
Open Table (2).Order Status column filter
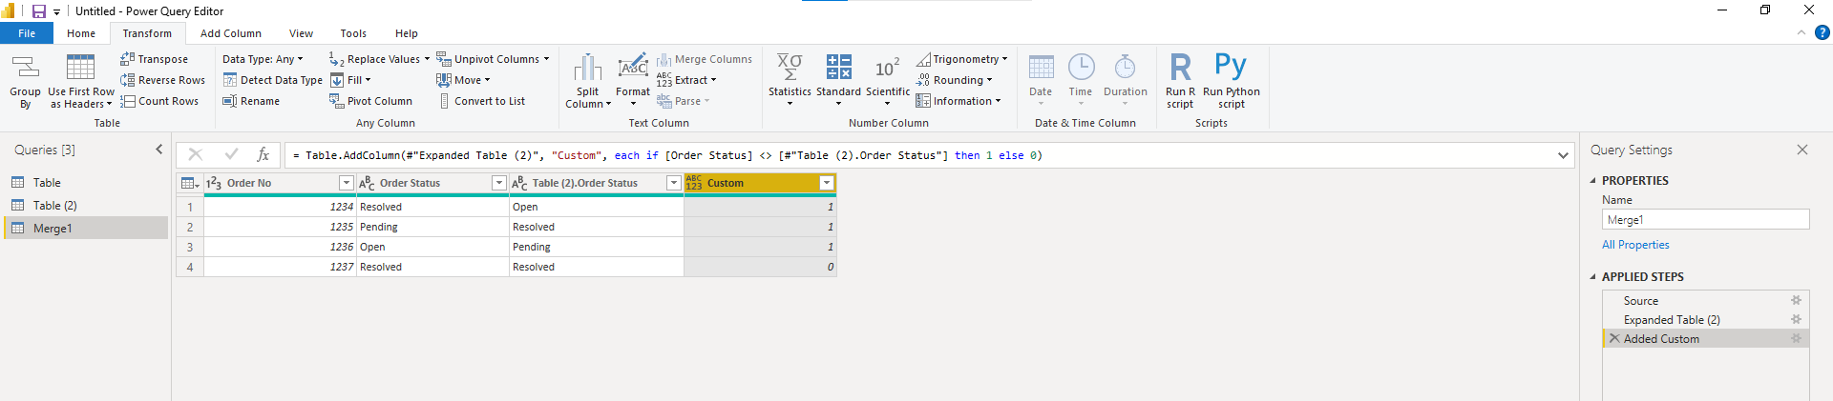673,183
